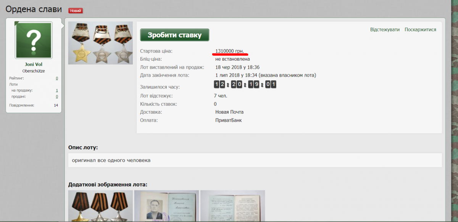The height and width of the screenshot is (222, 458).
Task: Open third additional image of open booklet
Action: pos(232,206)
